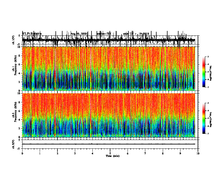Image resolution: width=223 pixels, height=172 pixels.
Task: Click the "ch.1(V)" waveform axis label
Action: (14, 40)
